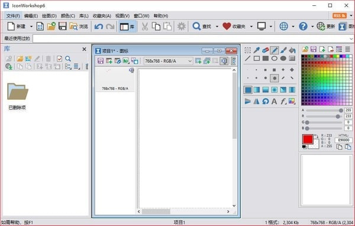Select the text tool letter A
Viewport: 355px width, 226px height.
[274, 101]
